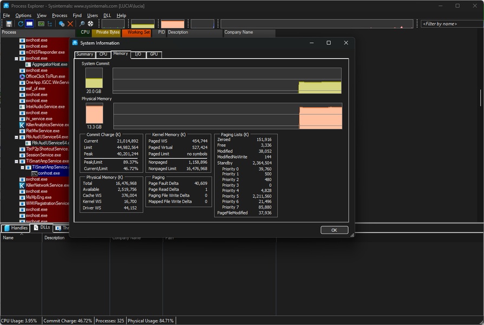Click the Save toolbar icon
Image resolution: width=484 pixels, height=325 pixels.
[9, 24]
